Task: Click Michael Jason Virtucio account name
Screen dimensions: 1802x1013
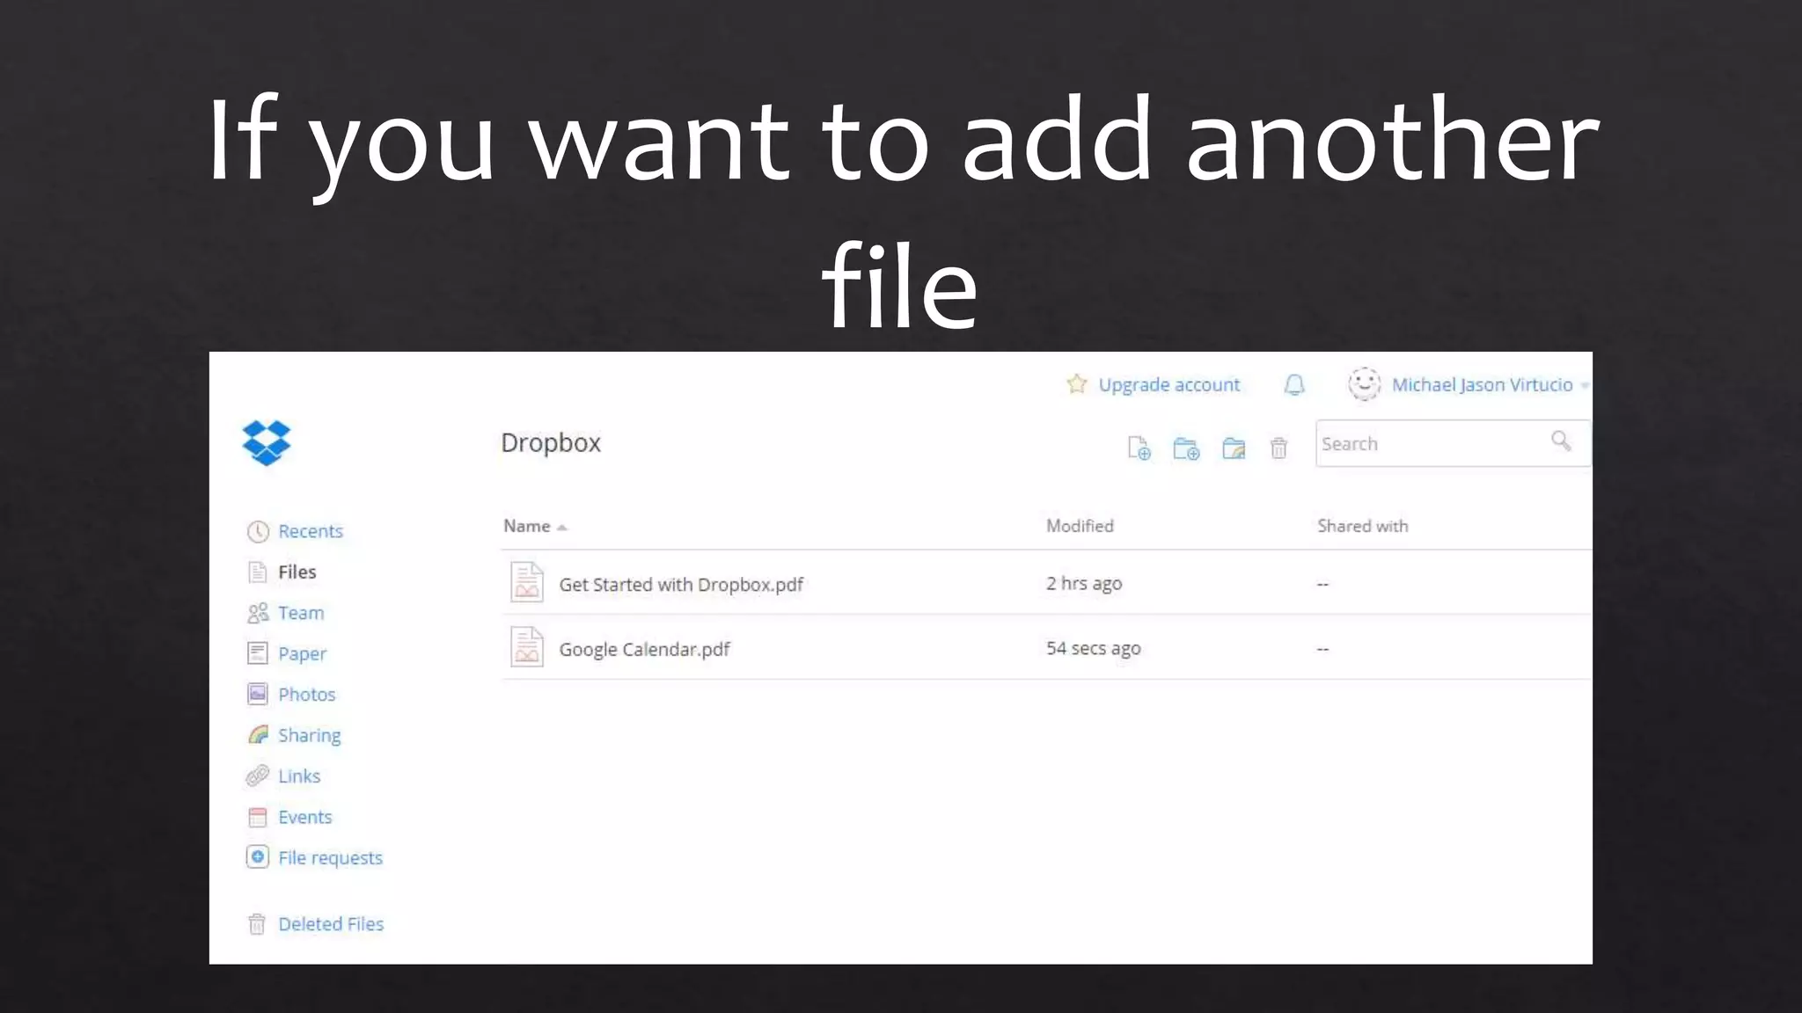Action: click(1482, 385)
